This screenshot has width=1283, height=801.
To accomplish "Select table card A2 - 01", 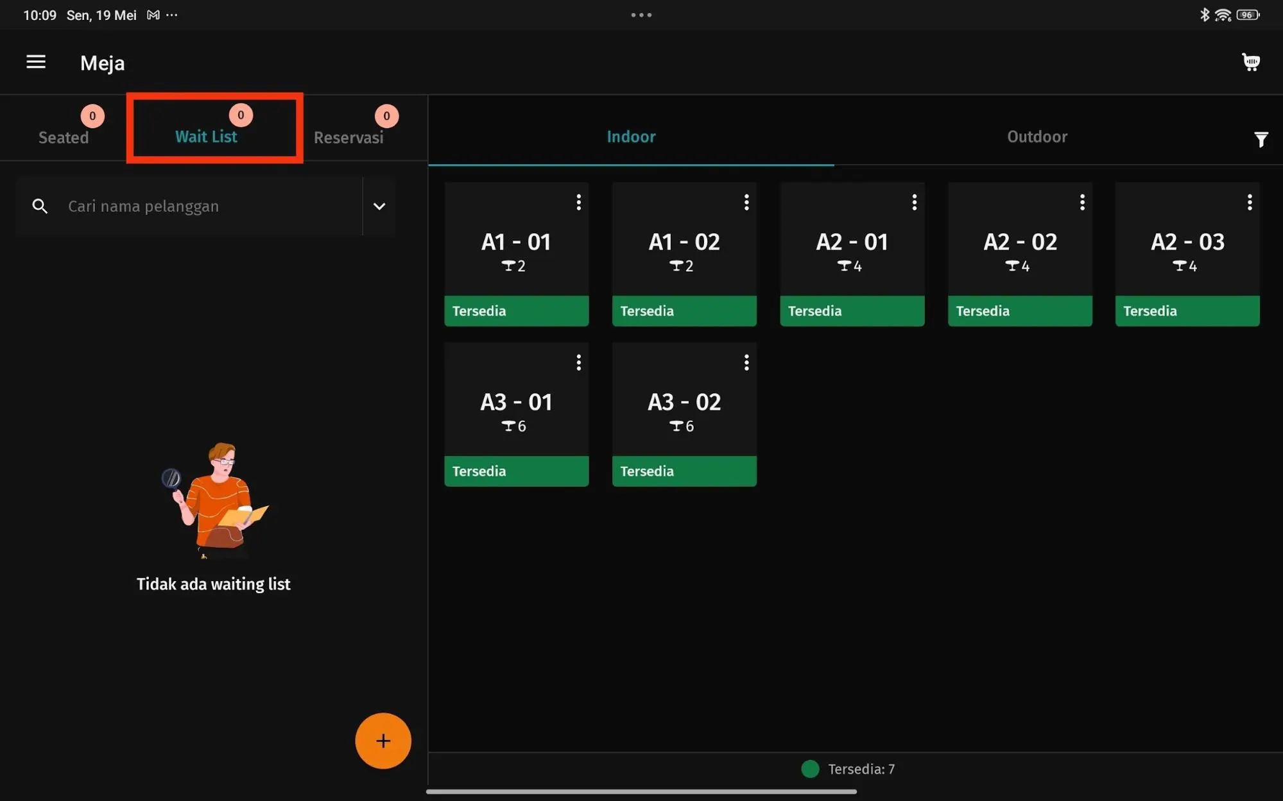I will (x=852, y=254).
